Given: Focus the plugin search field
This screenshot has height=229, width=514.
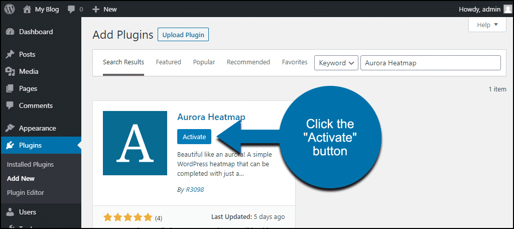Looking at the screenshot, I should click(x=430, y=63).
